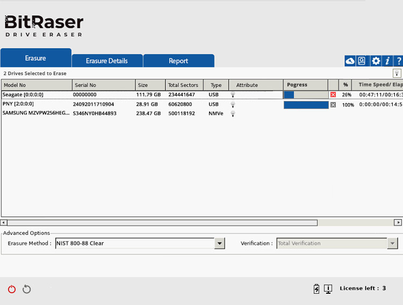Click the 2 Drives Selected to Erase text

[x=35, y=74]
